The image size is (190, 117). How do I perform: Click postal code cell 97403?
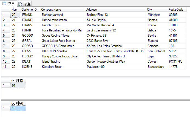177,41
